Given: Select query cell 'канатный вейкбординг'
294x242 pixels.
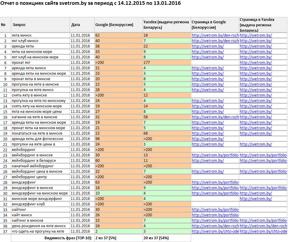Looking at the screenshot, I should [40, 166].
